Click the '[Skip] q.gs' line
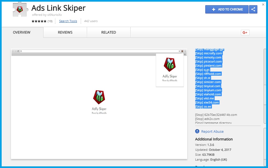The width and height of the screenshot is (268, 168). (202, 70)
